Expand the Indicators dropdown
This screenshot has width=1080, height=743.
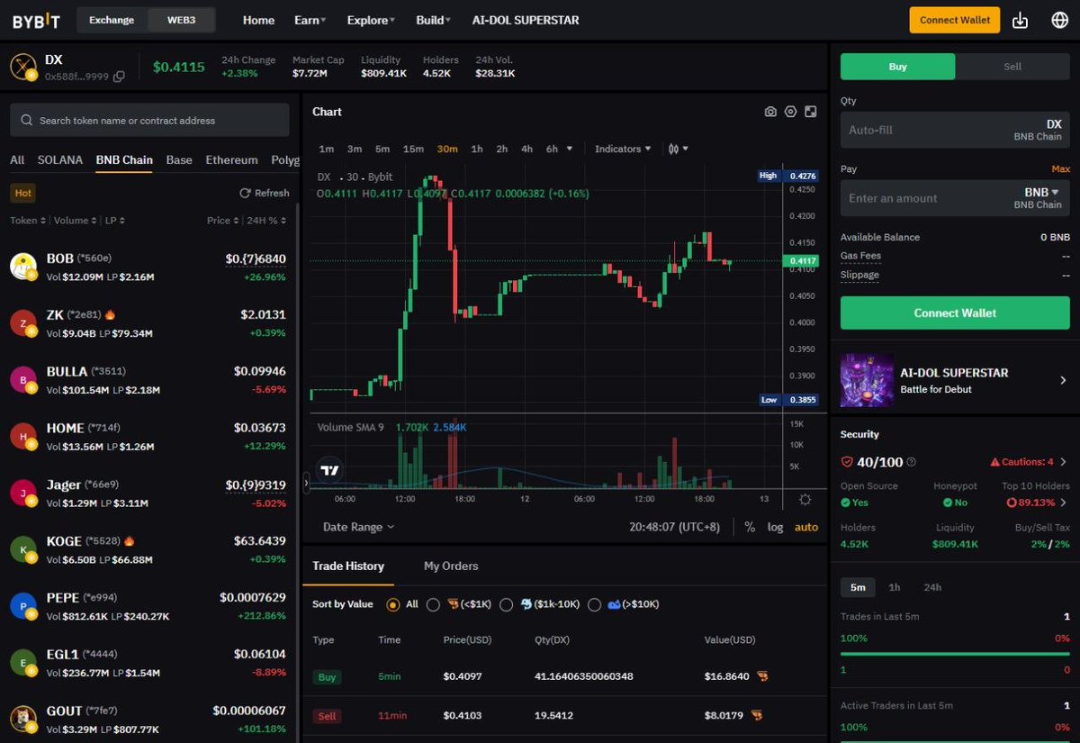tap(623, 149)
